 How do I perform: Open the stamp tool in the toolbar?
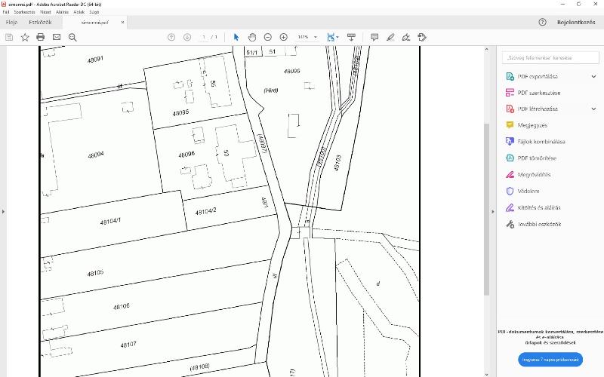pyautogui.click(x=422, y=37)
